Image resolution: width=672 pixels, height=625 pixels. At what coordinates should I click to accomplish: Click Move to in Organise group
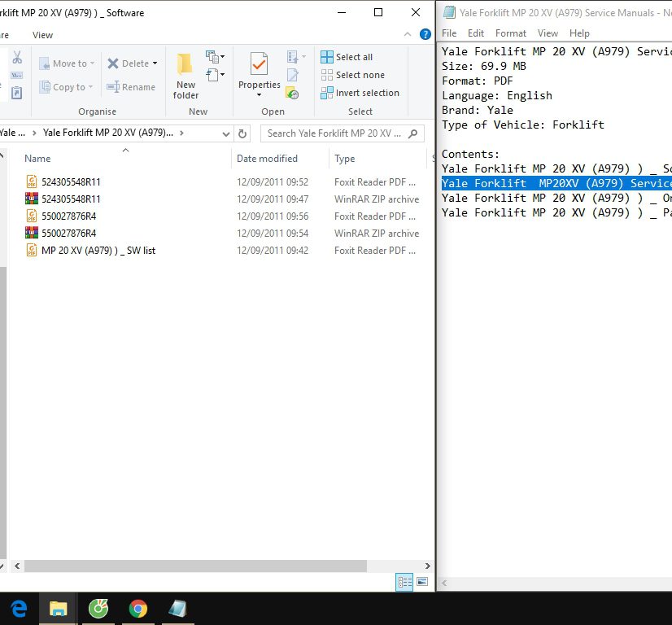pyautogui.click(x=67, y=63)
